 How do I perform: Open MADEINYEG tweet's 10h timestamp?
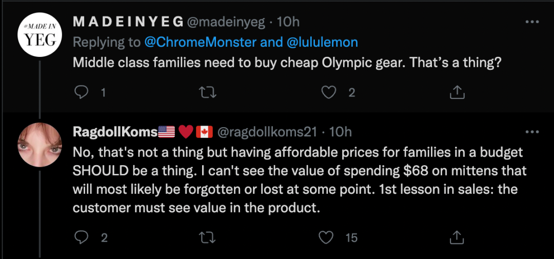tap(288, 22)
